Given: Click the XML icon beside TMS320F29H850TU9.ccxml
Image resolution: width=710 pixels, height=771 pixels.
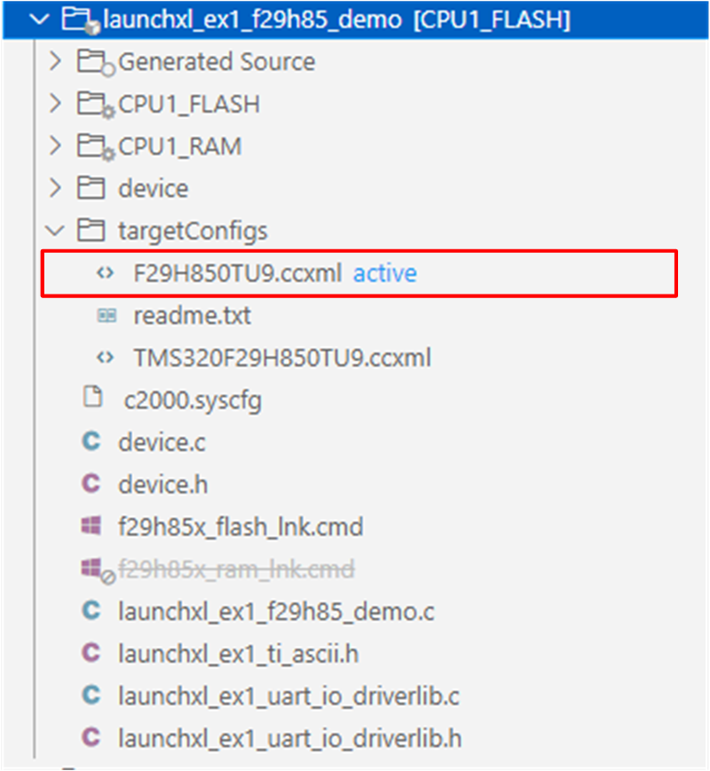Looking at the screenshot, I should 106,358.
